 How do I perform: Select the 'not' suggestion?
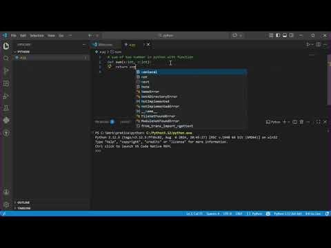point(192,77)
